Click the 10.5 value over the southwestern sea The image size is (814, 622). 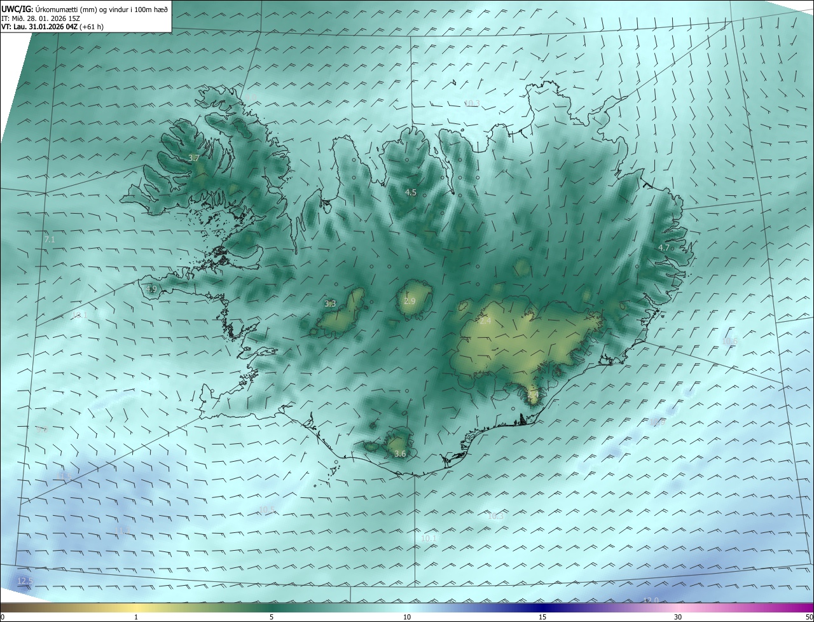pyautogui.click(x=266, y=510)
